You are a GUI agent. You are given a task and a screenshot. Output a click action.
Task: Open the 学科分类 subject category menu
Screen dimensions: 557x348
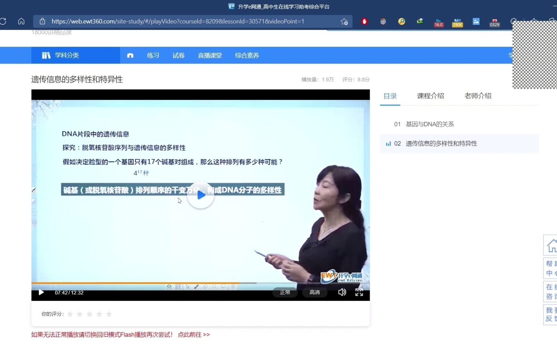click(x=76, y=55)
